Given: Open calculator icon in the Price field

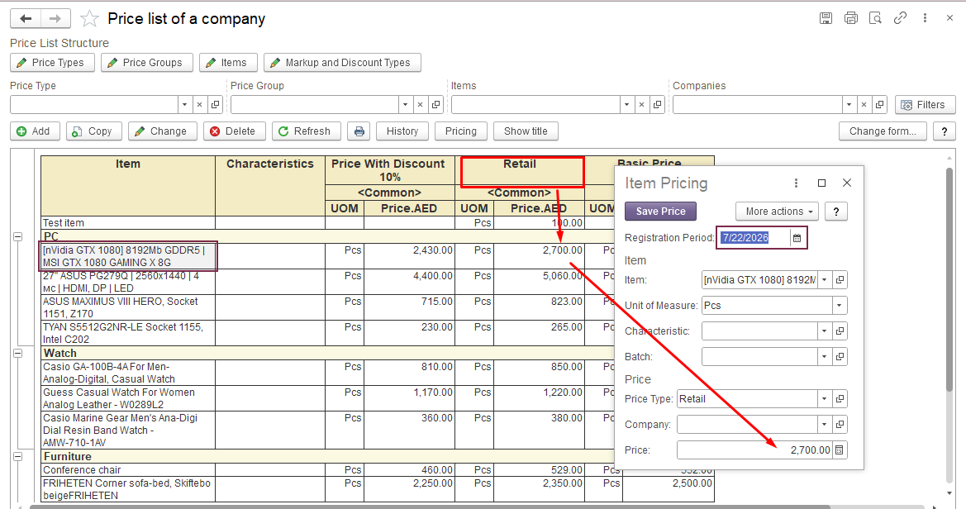Looking at the screenshot, I should (x=839, y=450).
